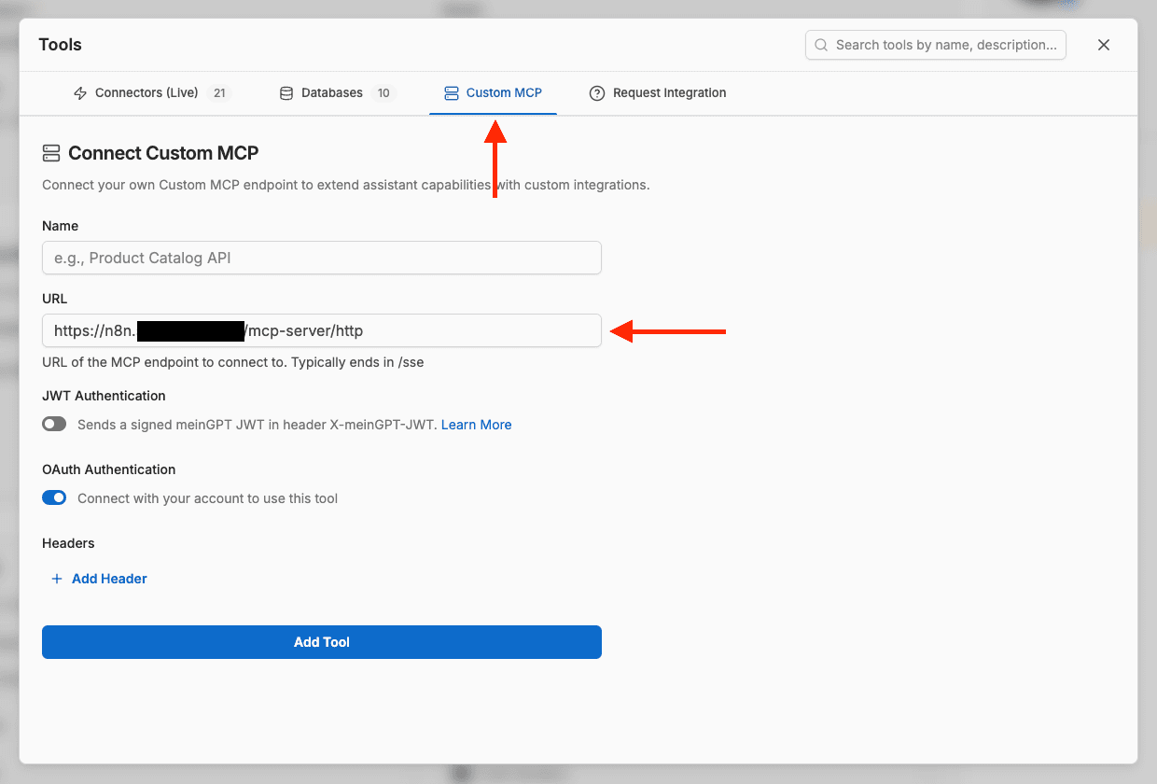Screen dimensions: 1157x784
Task: Click the URL input field
Action: coord(321,330)
